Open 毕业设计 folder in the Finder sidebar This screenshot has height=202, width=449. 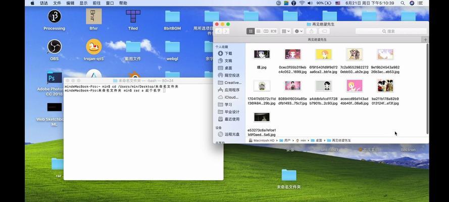pos(228,112)
